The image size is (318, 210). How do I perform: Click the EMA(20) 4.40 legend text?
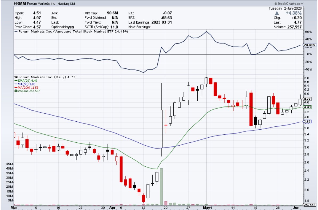coord(27,81)
